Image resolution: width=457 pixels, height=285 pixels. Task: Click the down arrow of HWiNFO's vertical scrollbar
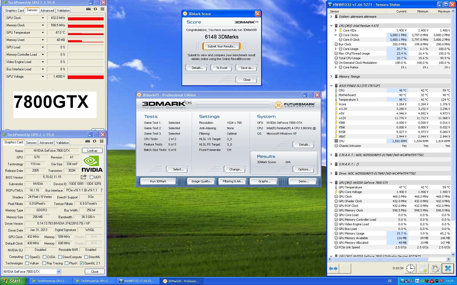(x=453, y=254)
